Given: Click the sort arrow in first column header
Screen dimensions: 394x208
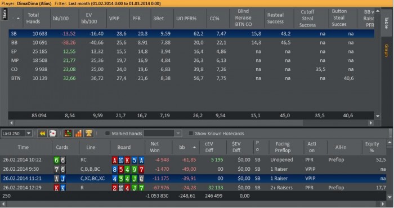Looking at the screenshot, I should tap(18, 19).
